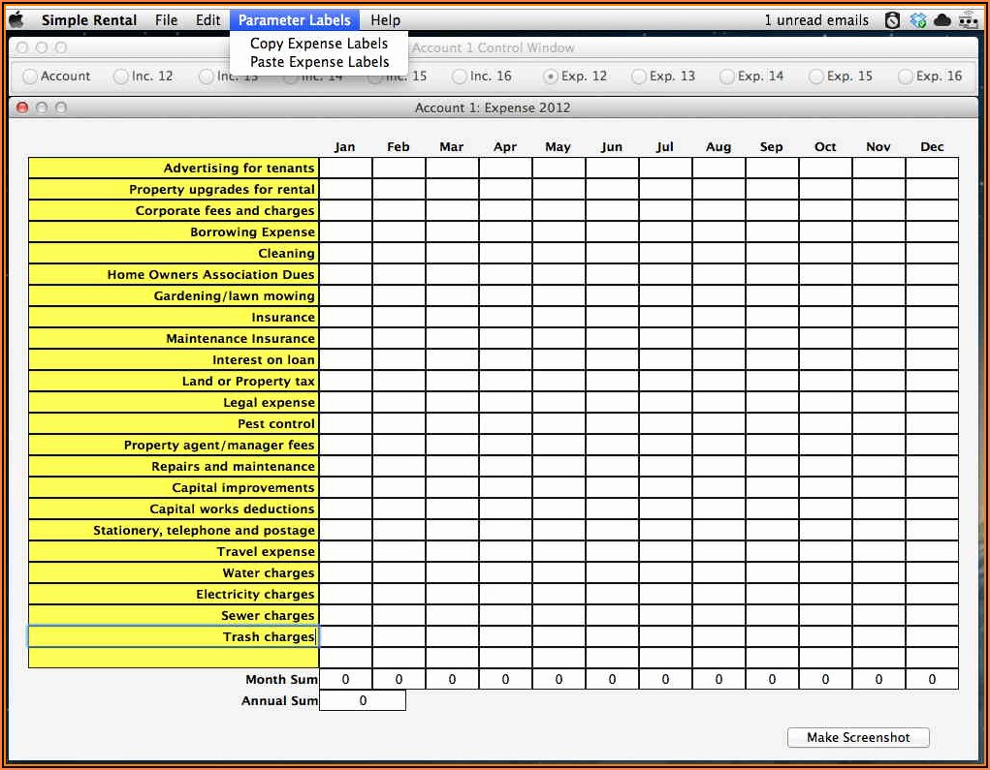Open the Edit menu

tap(208, 19)
